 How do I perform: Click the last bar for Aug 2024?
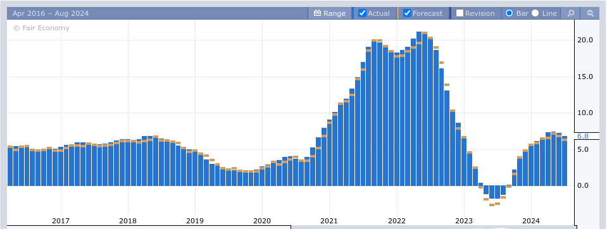point(565,161)
